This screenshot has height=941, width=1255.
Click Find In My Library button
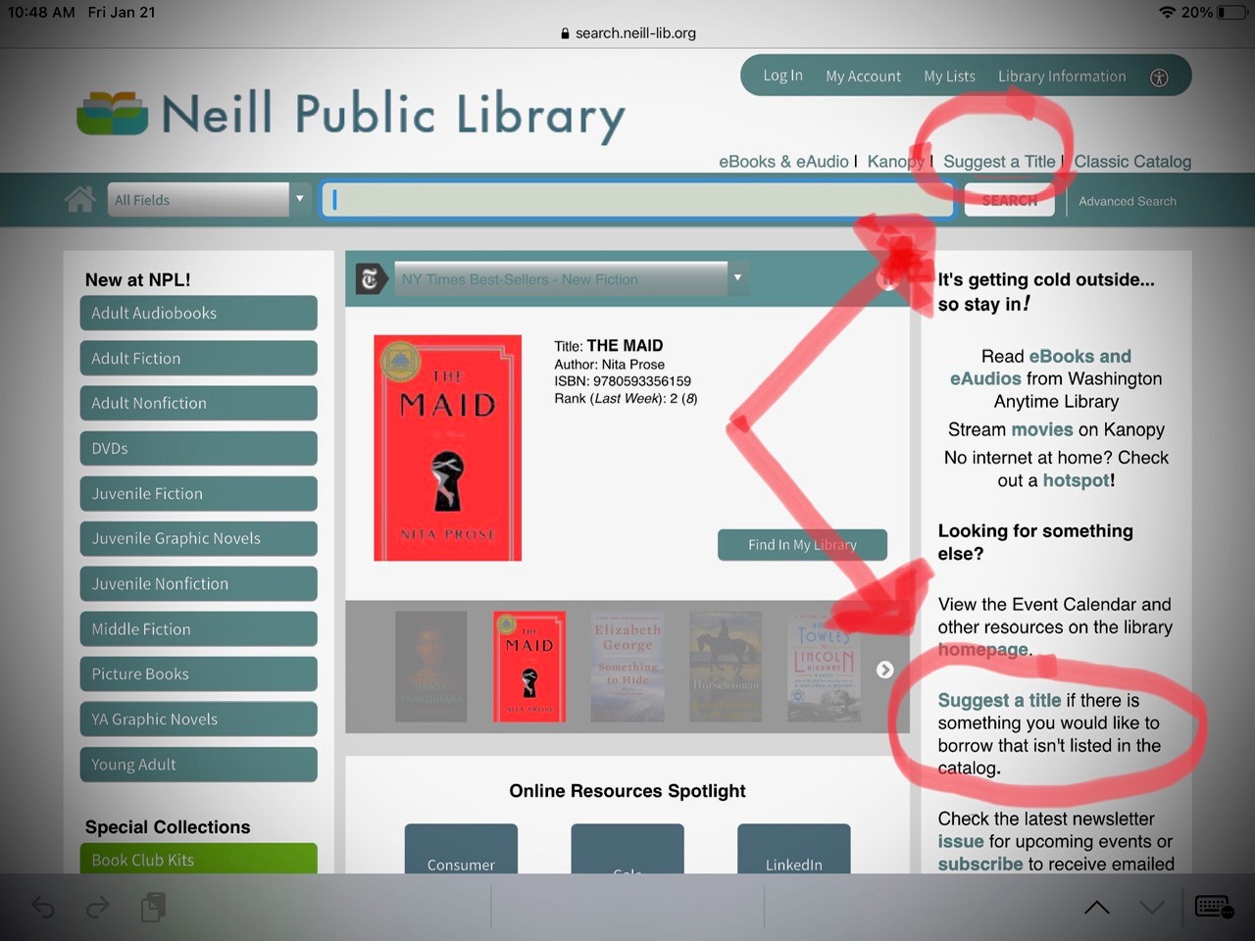tap(802, 545)
